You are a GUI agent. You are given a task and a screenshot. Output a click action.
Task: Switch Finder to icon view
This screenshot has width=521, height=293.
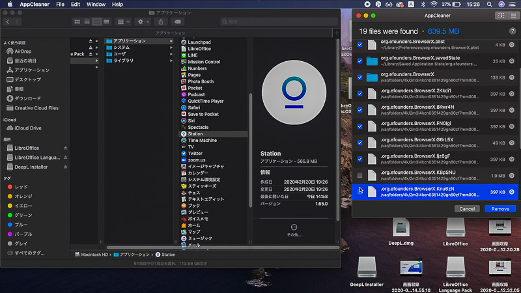pyautogui.click(x=77, y=21)
